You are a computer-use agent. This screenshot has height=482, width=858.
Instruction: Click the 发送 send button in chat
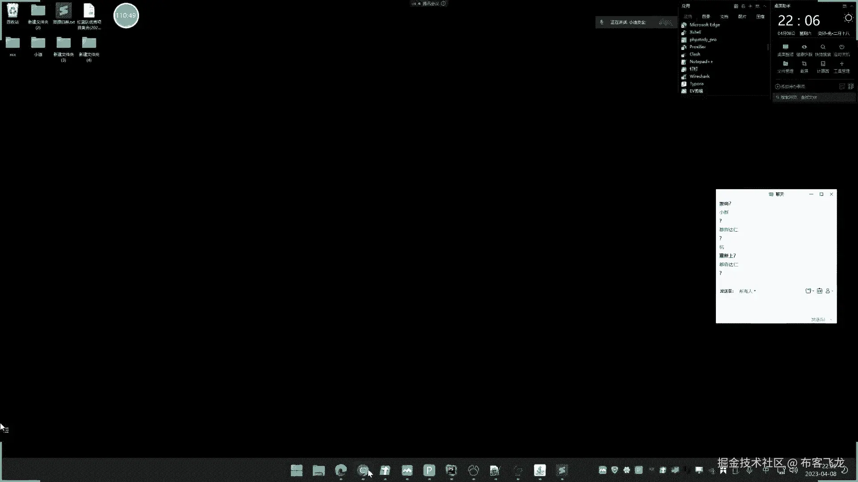[818, 320]
